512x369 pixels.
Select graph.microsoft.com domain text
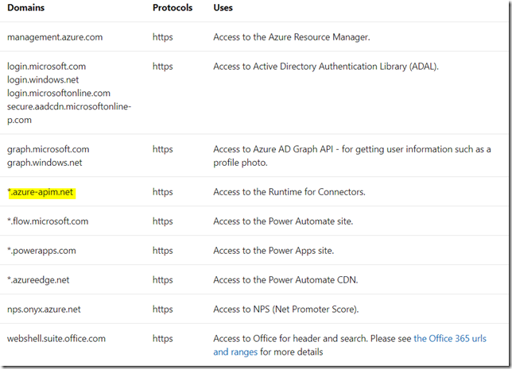(x=48, y=149)
